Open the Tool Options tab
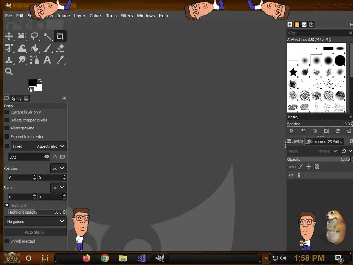Screen dimensions: 353x265 pos(6,98)
